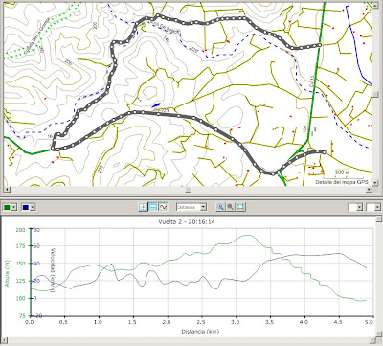Click map horizontal scrollbar left arrow

[7, 190]
